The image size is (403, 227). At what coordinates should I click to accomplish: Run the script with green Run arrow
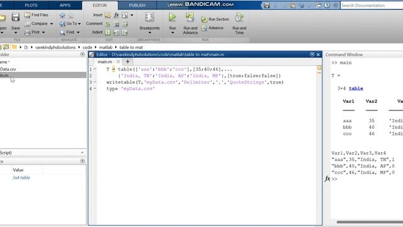tap(172, 17)
